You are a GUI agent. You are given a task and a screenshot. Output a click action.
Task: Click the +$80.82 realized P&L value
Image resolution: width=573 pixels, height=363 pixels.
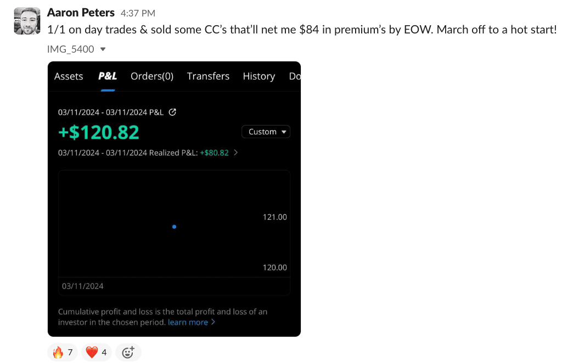[214, 153]
